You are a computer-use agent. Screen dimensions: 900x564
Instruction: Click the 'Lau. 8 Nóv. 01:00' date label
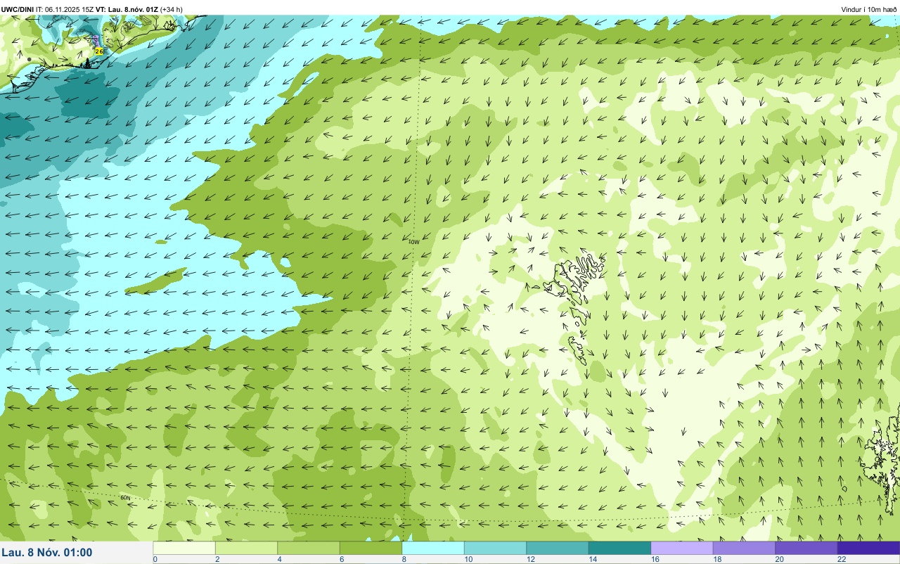[x=47, y=553]
